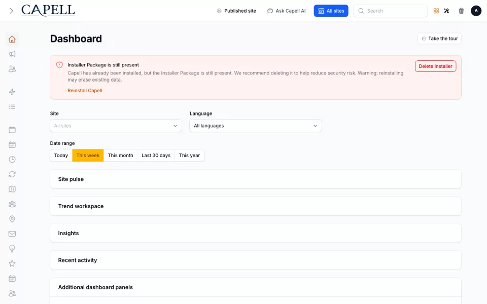Click the Capell logo

48,11
